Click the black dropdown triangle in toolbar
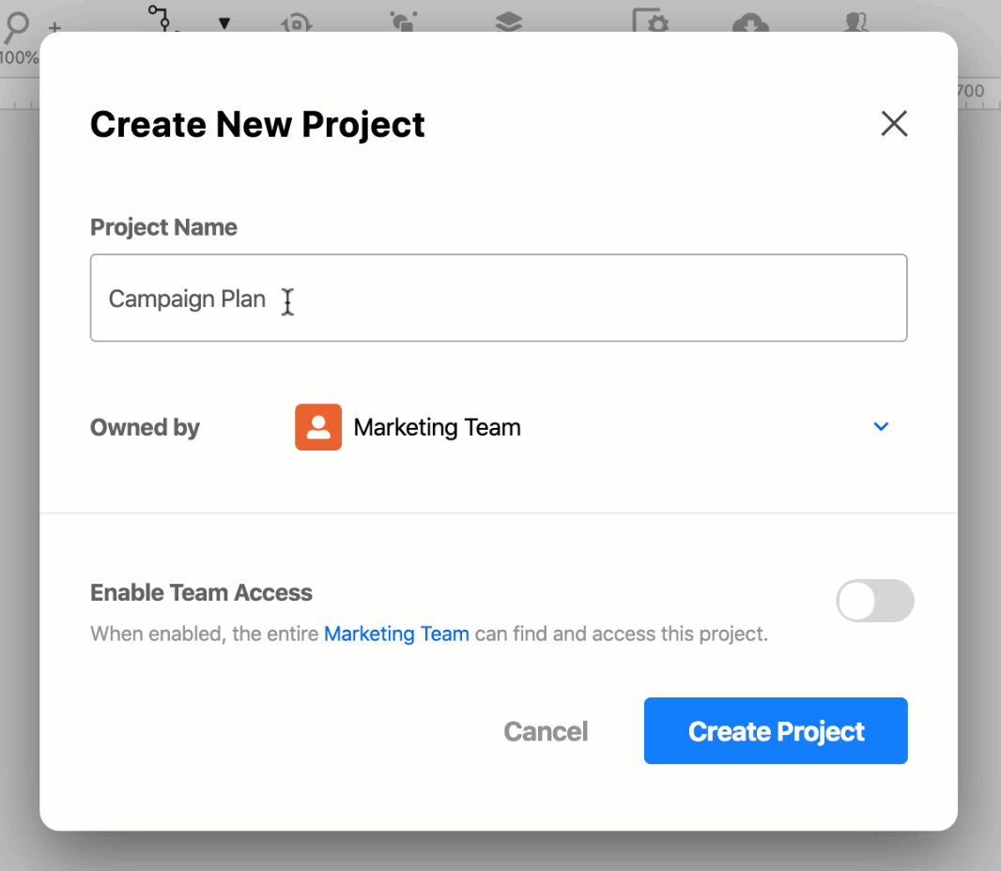 click(225, 21)
